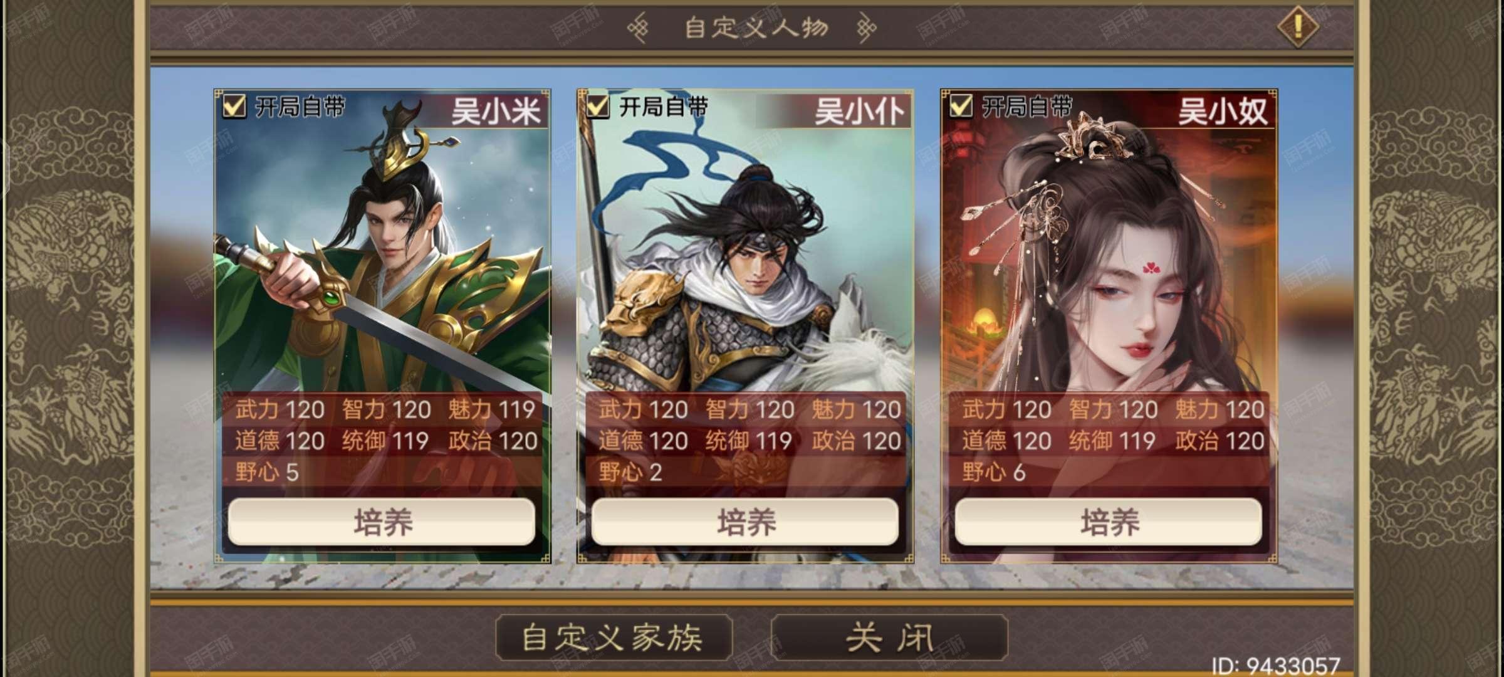
Task: Click the 自定义人物 title header
Action: point(756,28)
